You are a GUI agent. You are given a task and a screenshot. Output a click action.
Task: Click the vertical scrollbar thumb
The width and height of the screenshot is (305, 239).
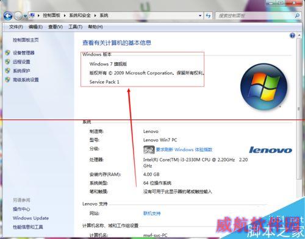(x=299, y=109)
